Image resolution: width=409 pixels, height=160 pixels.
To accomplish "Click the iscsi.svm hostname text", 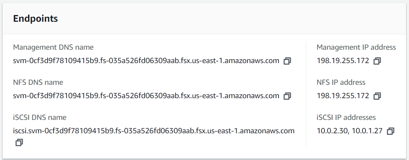I will pos(153,131).
